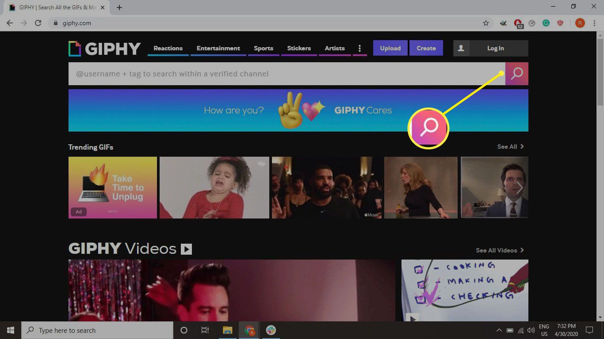Click the Chrome icon on the taskbar
The width and height of the screenshot is (604, 339).
249,330
